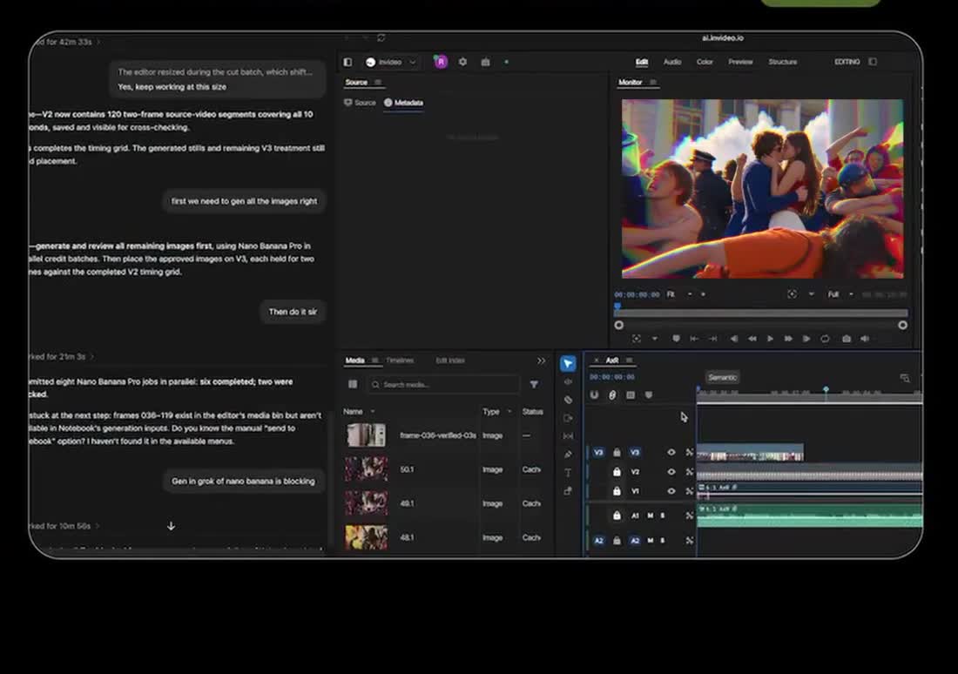Image resolution: width=958 pixels, height=674 pixels.
Task: Open the gift box icon in top bar
Action: pos(485,62)
